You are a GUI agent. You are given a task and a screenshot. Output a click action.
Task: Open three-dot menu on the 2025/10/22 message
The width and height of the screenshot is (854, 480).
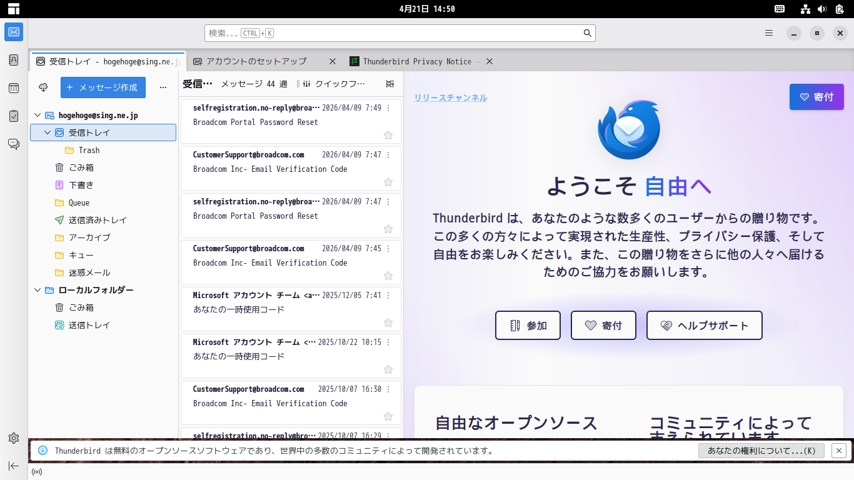tap(388, 342)
